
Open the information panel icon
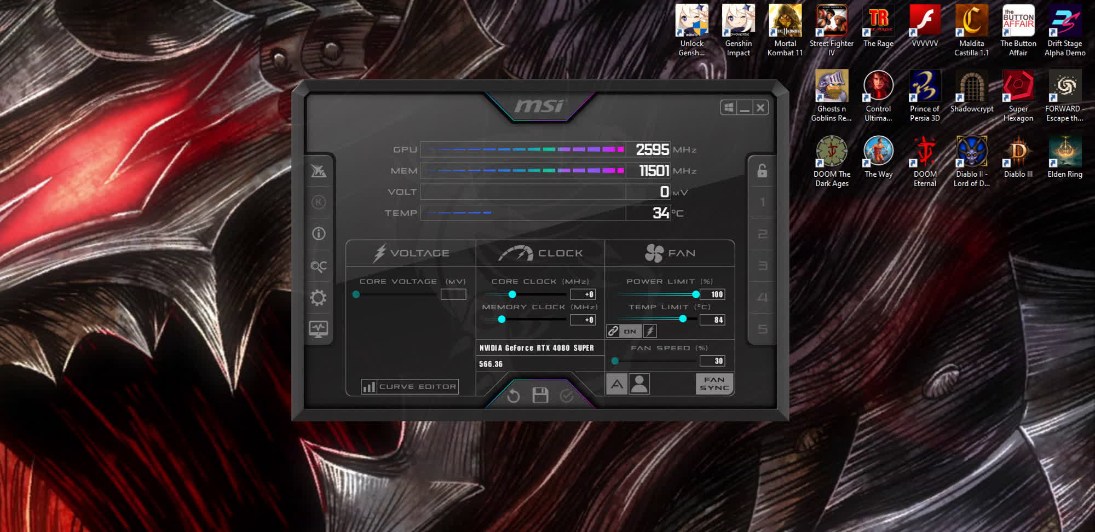click(319, 234)
